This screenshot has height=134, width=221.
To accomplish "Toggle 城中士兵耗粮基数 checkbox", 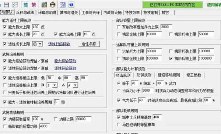I will [x=119, y=117].
